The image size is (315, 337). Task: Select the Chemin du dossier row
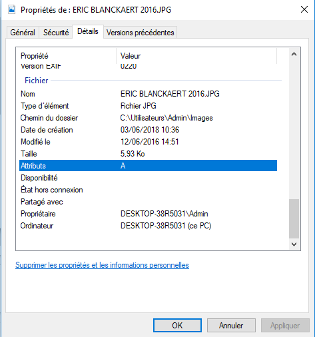tap(148, 118)
